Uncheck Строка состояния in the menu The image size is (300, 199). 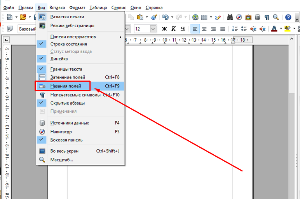coord(68,44)
